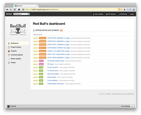Click the RSS feed icon in address bar
Screen dimensions: 141x115
(119, 9)
